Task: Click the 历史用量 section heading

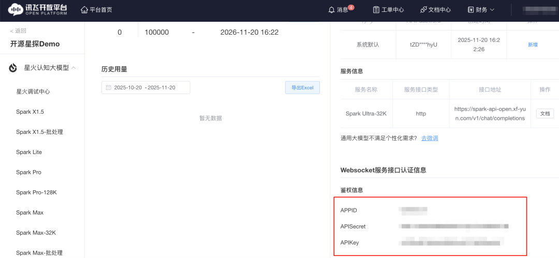Action: (x=114, y=69)
